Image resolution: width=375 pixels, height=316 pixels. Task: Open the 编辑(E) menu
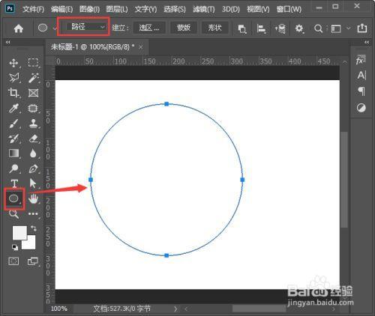pyautogui.click(x=61, y=10)
